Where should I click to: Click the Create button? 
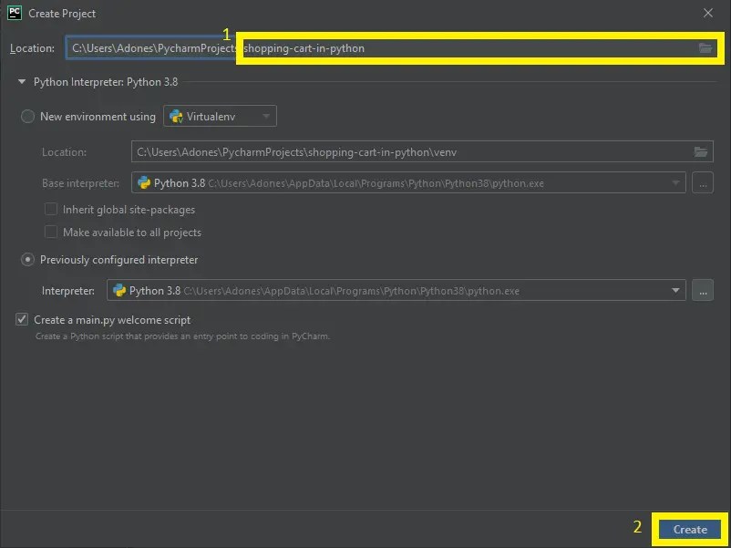(688, 530)
